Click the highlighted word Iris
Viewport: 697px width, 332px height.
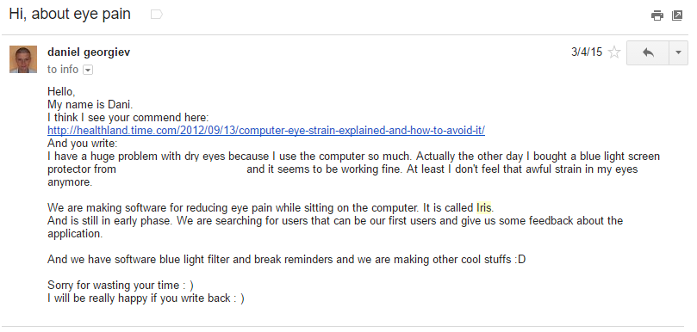[x=484, y=208]
